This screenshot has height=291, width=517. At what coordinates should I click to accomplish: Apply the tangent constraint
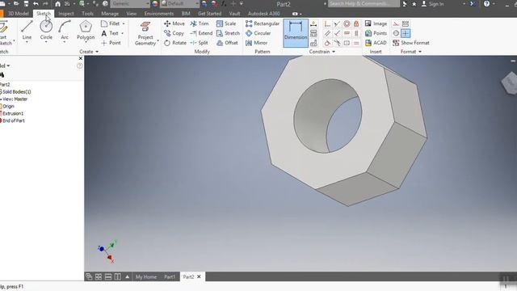pos(327,43)
